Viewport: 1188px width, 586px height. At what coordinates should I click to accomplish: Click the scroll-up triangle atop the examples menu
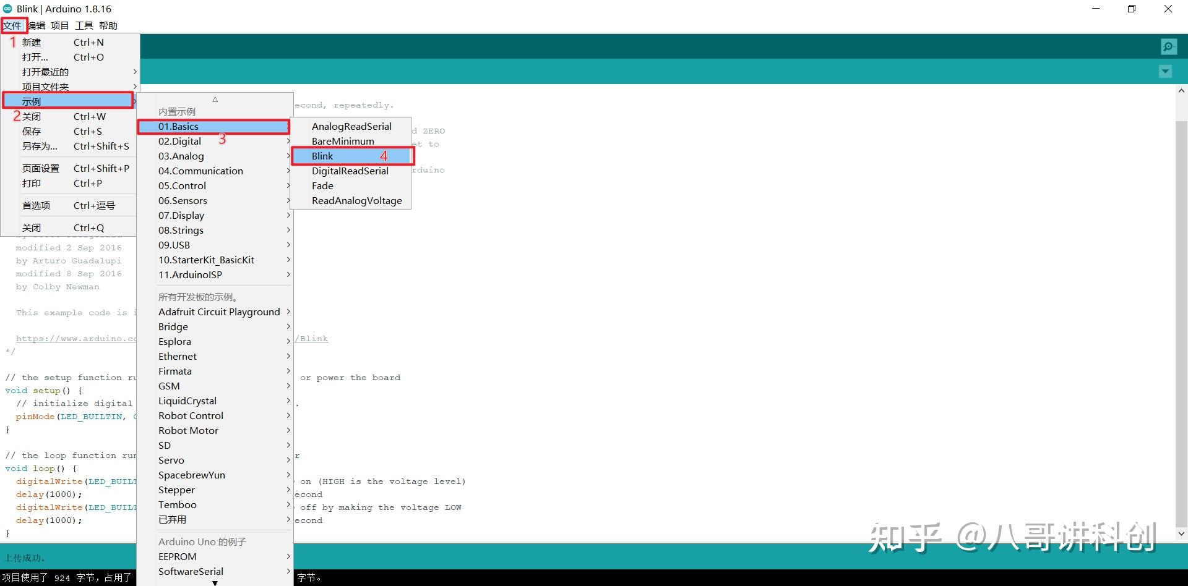pyautogui.click(x=215, y=99)
